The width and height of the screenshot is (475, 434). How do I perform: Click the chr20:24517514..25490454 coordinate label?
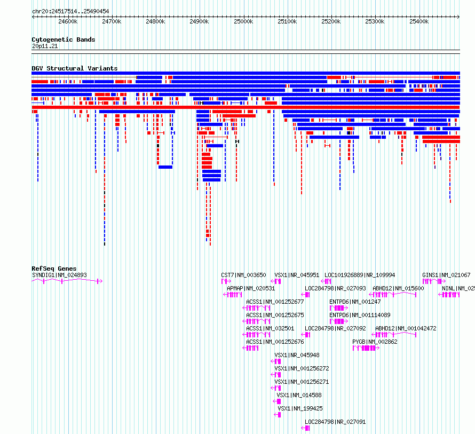(x=70, y=12)
